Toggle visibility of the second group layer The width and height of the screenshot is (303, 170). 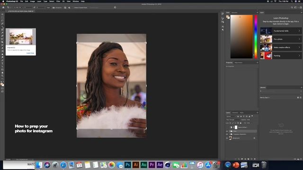(227, 134)
